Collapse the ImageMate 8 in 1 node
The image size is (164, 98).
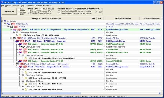point(17,67)
